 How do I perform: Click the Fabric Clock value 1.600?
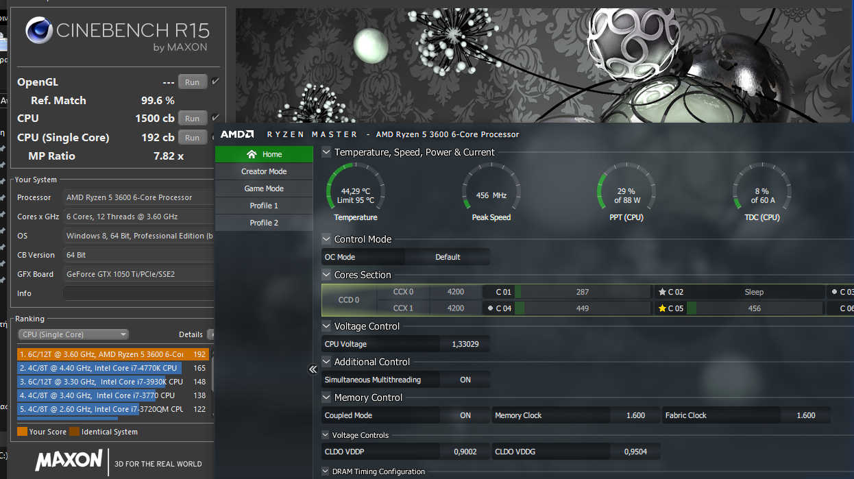tap(805, 415)
